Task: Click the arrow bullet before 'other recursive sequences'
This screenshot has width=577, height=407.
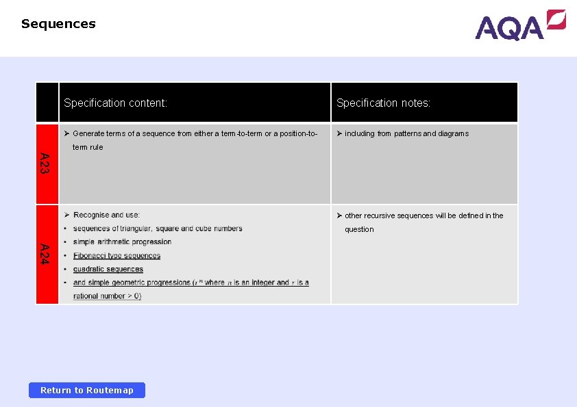Action: click(x=337, y=215)
